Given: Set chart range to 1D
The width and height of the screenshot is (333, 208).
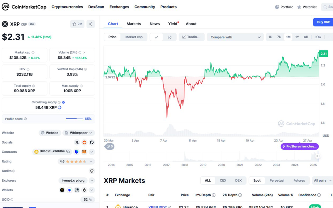Looking at the screenshot, I should (x=270, y=37).
